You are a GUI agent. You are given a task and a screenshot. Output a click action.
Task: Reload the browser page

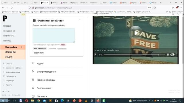click(11, 8)
